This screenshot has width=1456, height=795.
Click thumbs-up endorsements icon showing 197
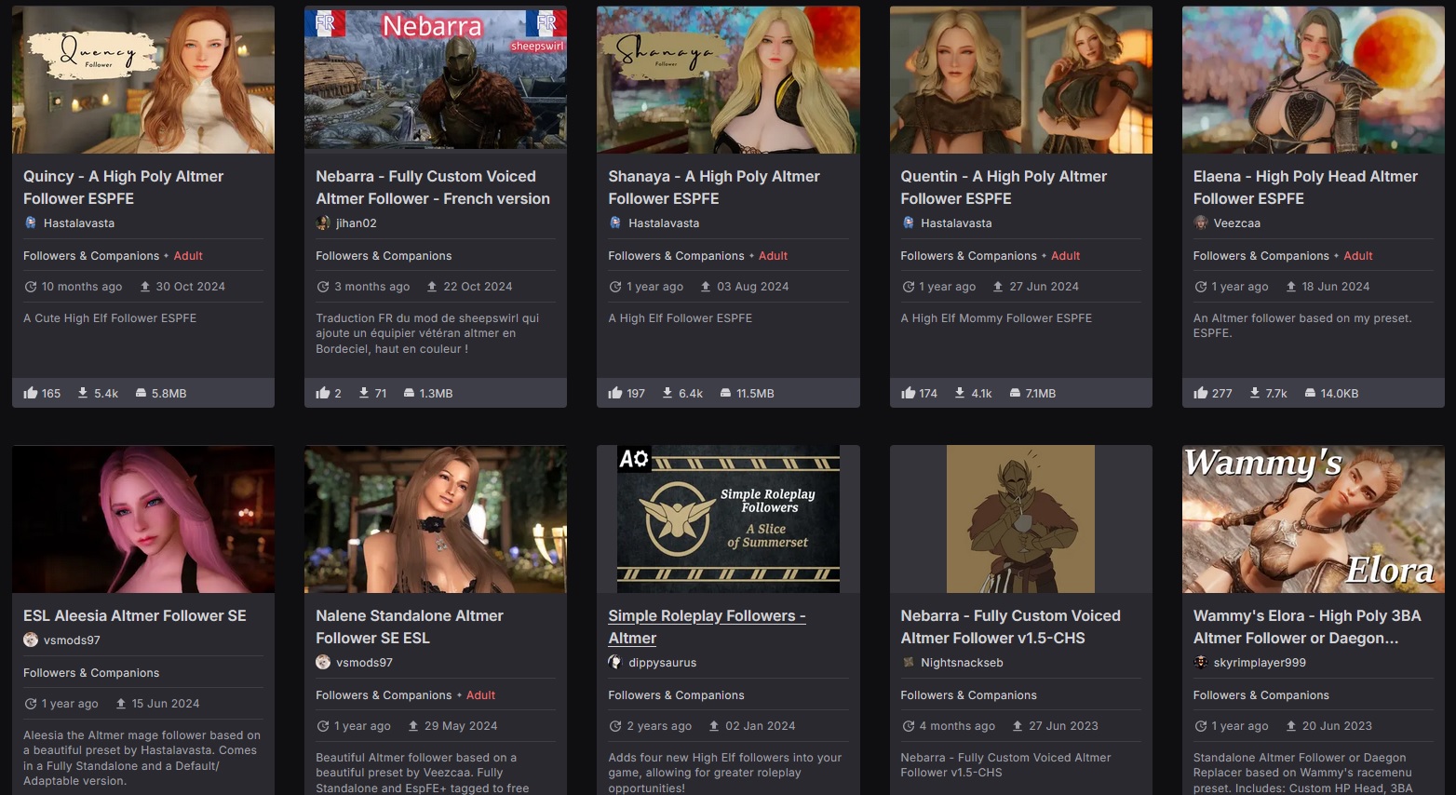click(615, 393)
